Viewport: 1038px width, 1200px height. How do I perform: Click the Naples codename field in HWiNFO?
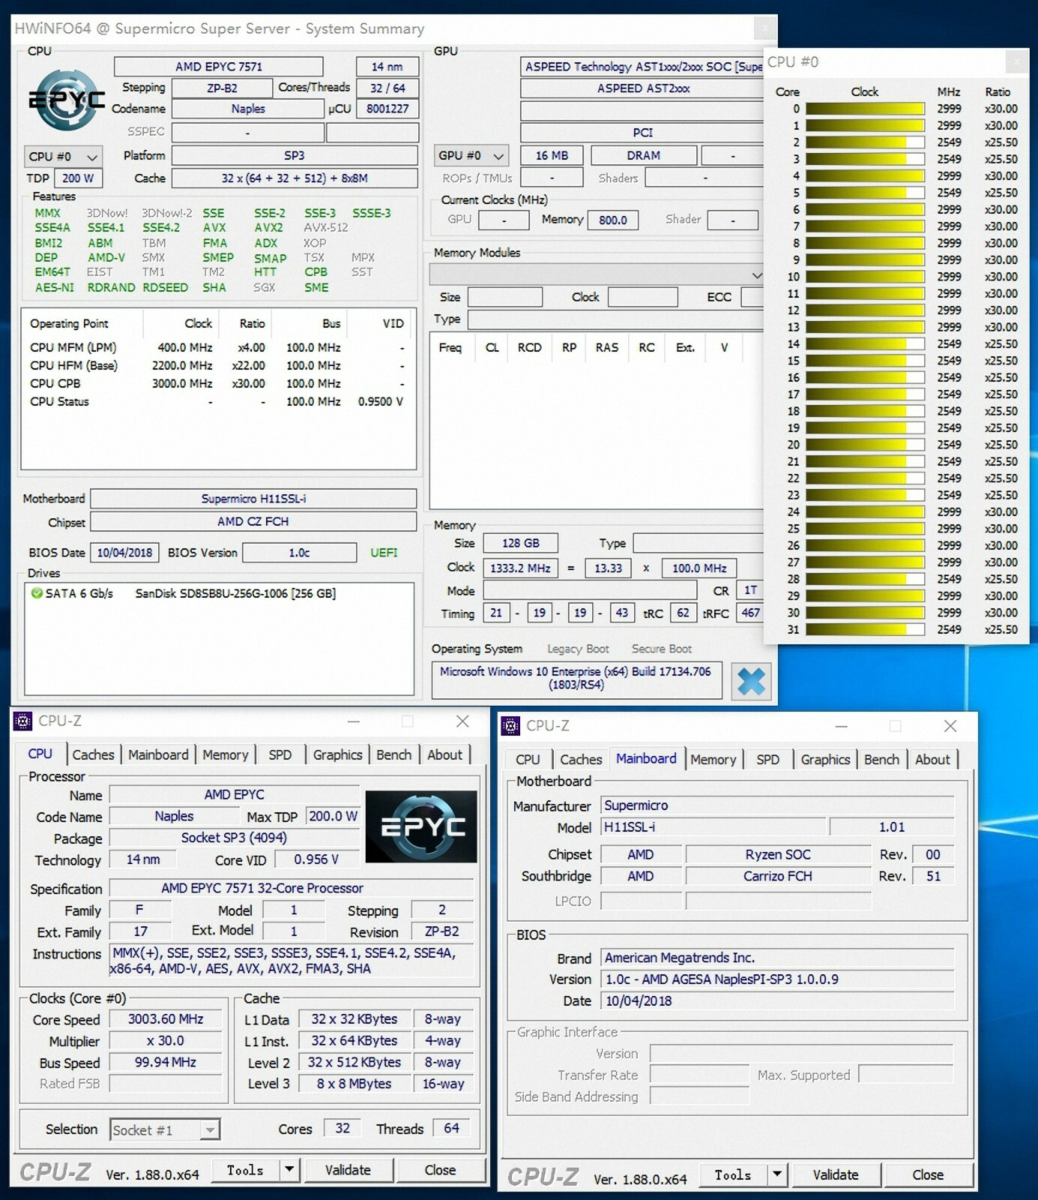pos(248,109)
